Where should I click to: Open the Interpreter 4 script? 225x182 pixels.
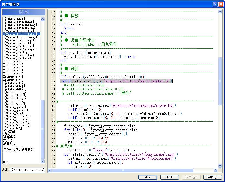click(13, 70)
